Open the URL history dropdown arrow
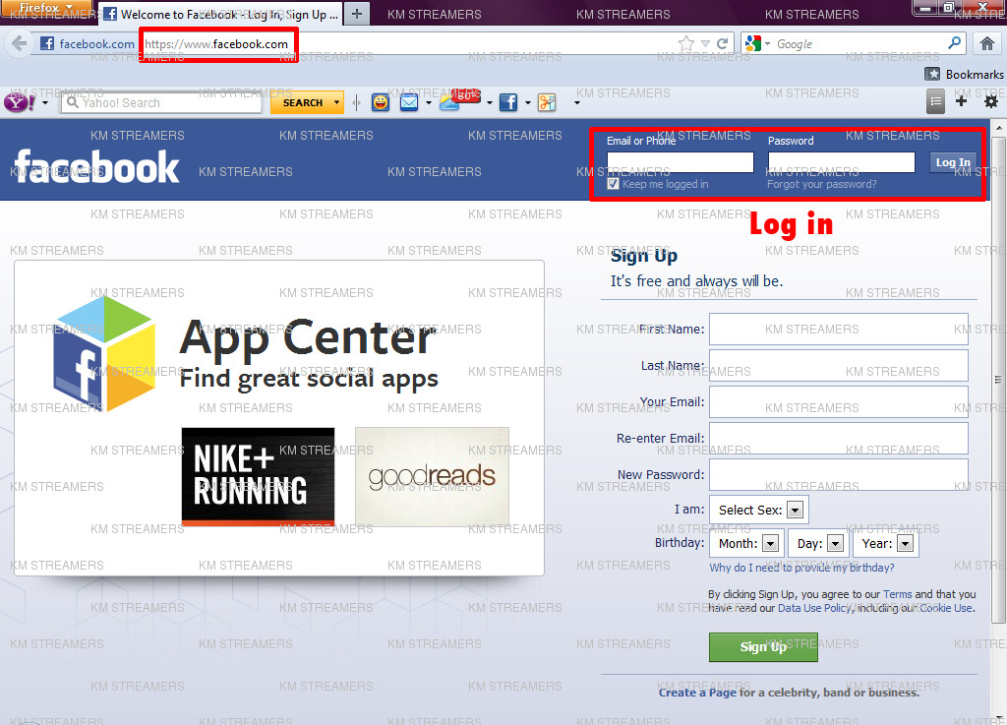The height and width of the screenshot is (725, 1007). (x=705, y=43)
